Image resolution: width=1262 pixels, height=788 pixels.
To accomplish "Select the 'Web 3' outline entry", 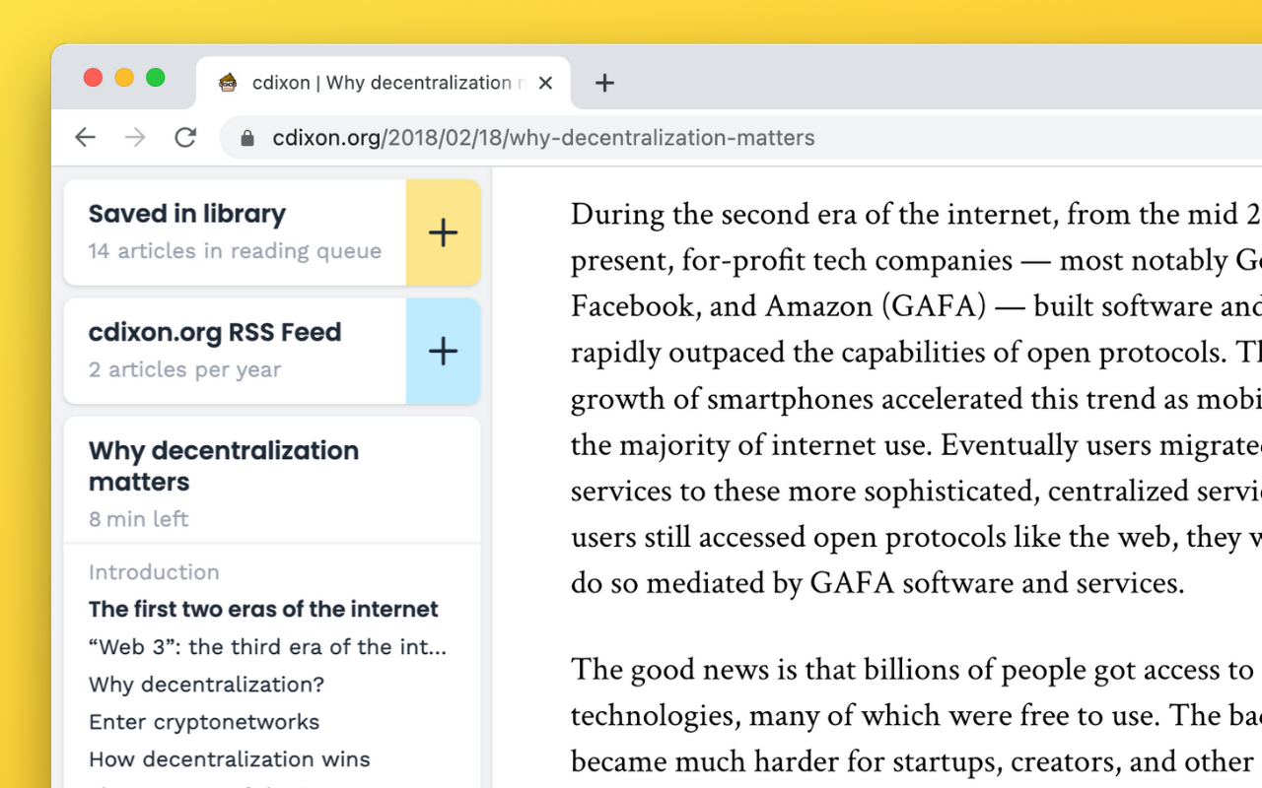I will click(x=266, y=646).
